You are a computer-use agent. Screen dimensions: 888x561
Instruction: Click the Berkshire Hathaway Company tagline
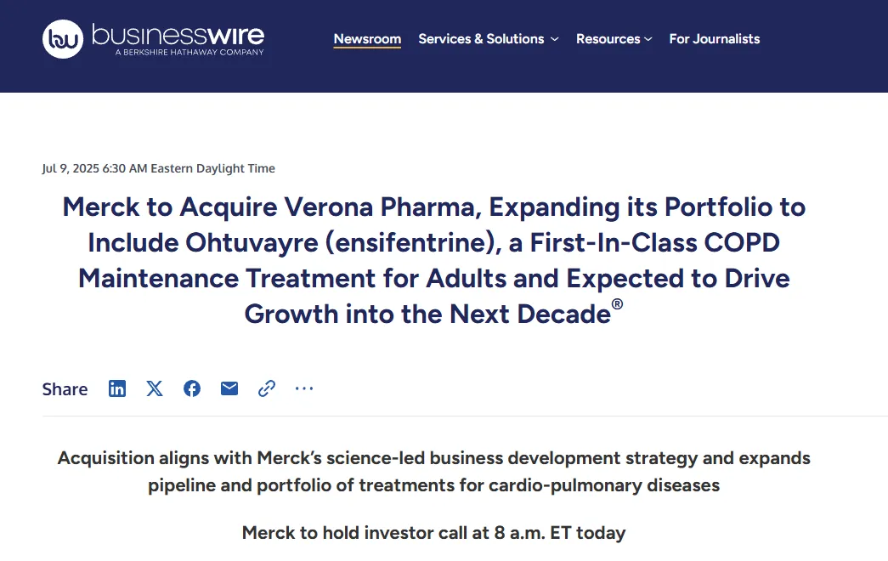189,53
